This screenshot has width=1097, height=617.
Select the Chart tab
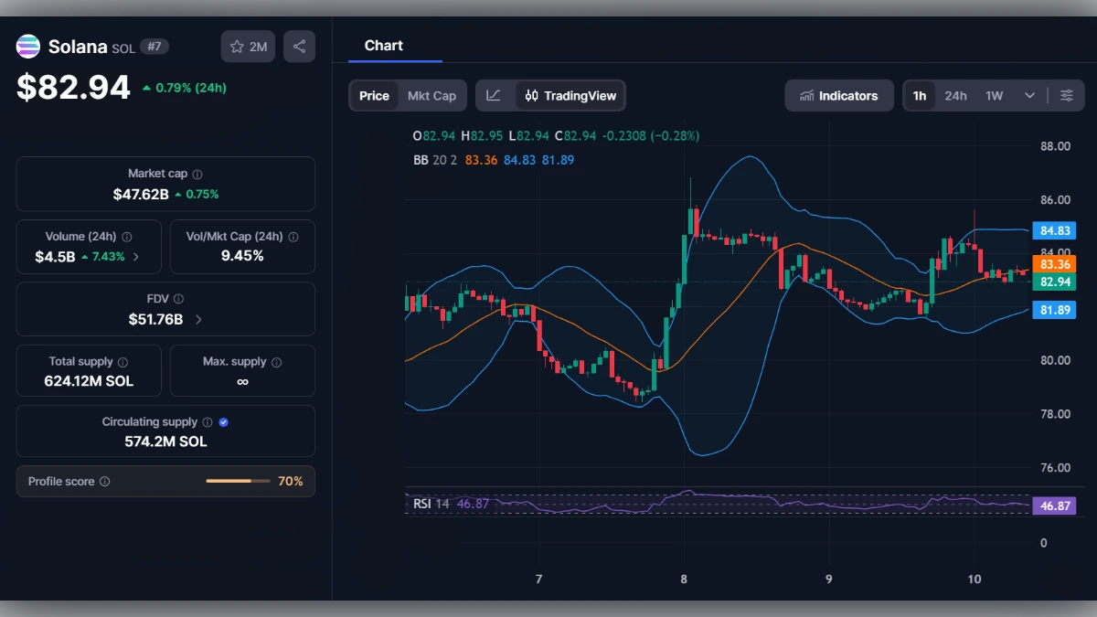coord(383,46)
